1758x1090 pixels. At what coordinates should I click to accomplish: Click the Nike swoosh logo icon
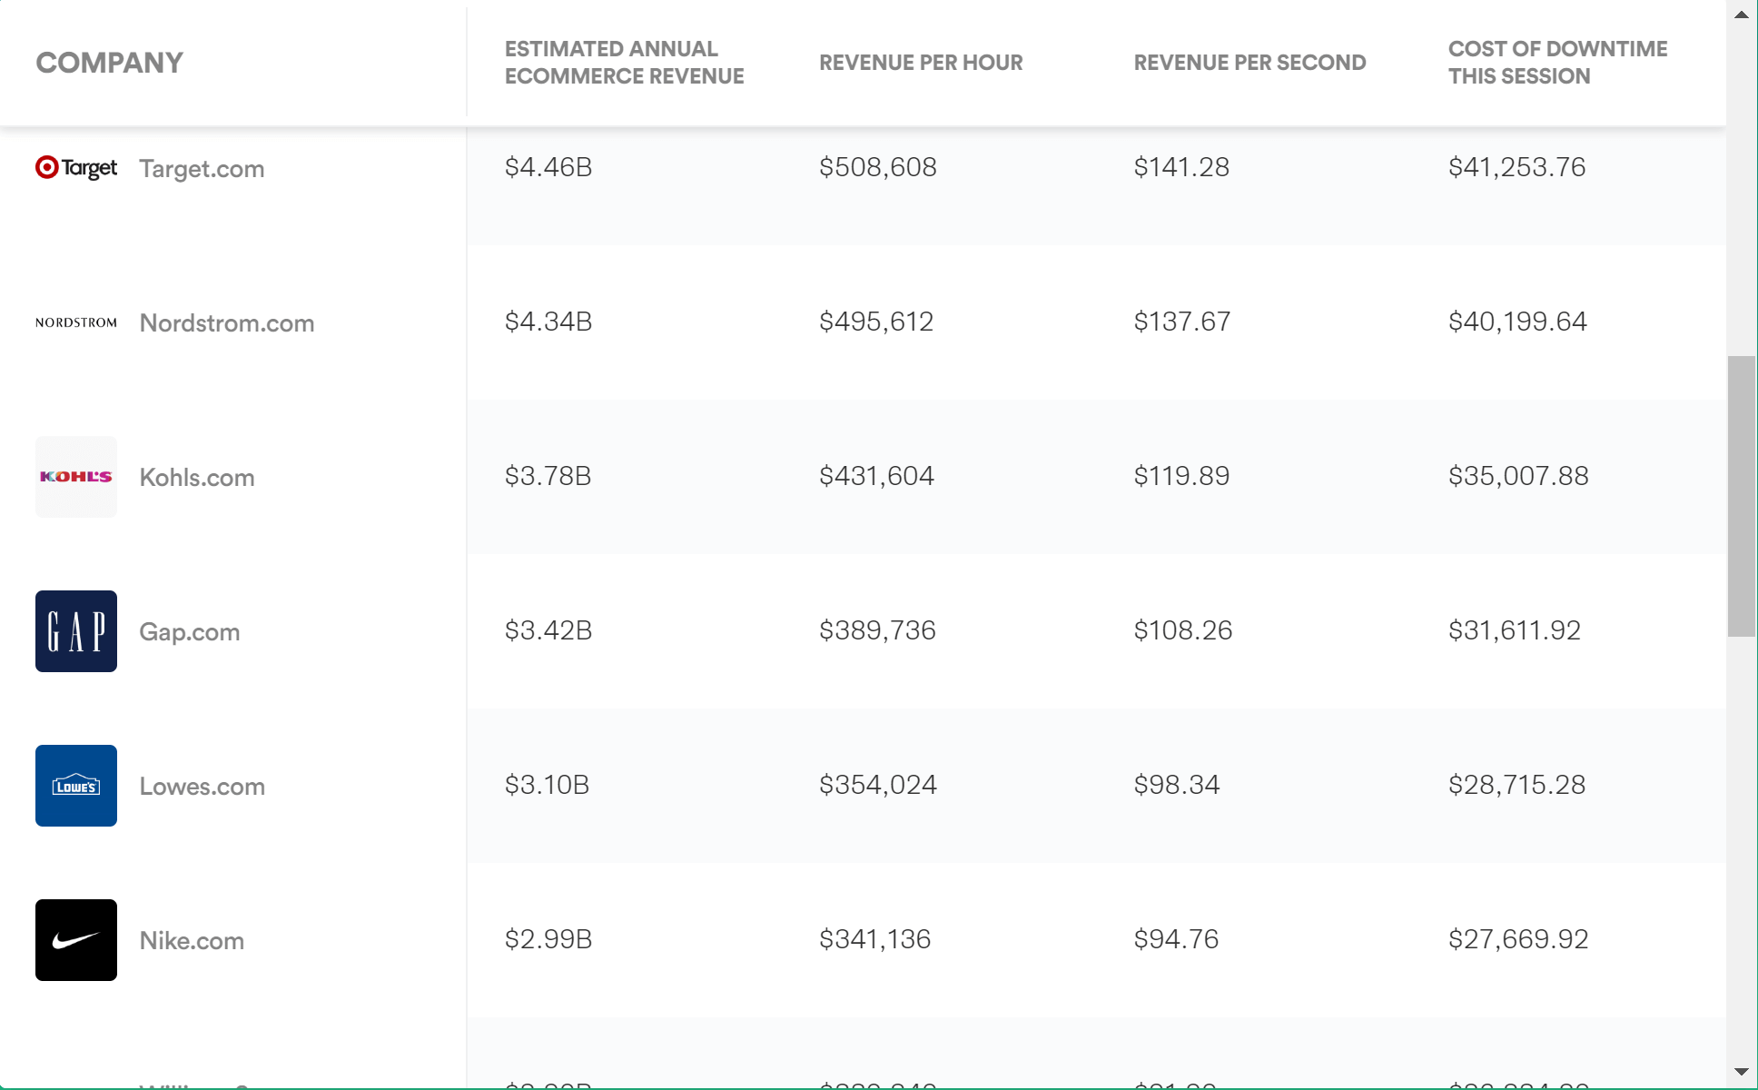[76, 940]
